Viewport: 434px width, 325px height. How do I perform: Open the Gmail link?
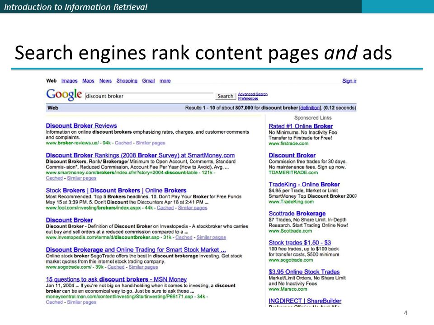coord(148,81)
